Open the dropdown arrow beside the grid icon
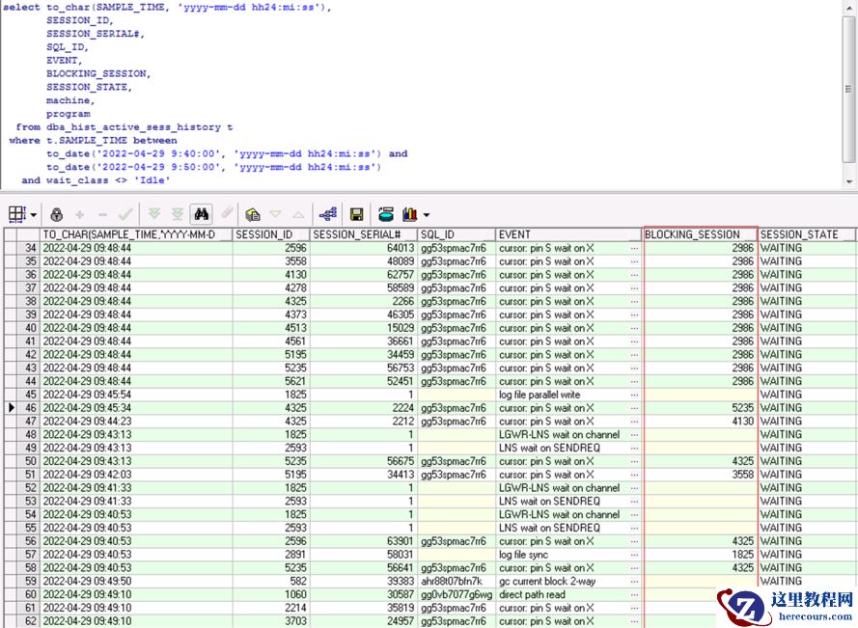 (x=33, y=214)
